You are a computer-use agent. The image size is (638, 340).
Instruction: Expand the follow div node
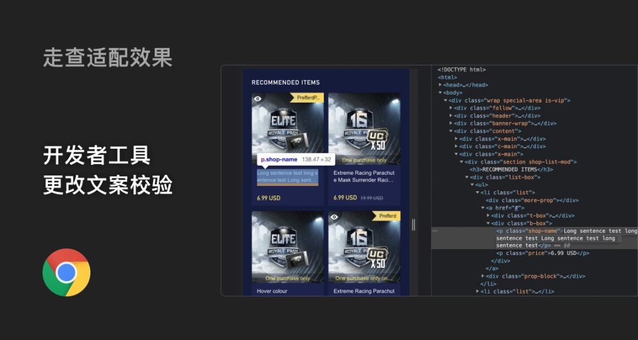(451, 108)
